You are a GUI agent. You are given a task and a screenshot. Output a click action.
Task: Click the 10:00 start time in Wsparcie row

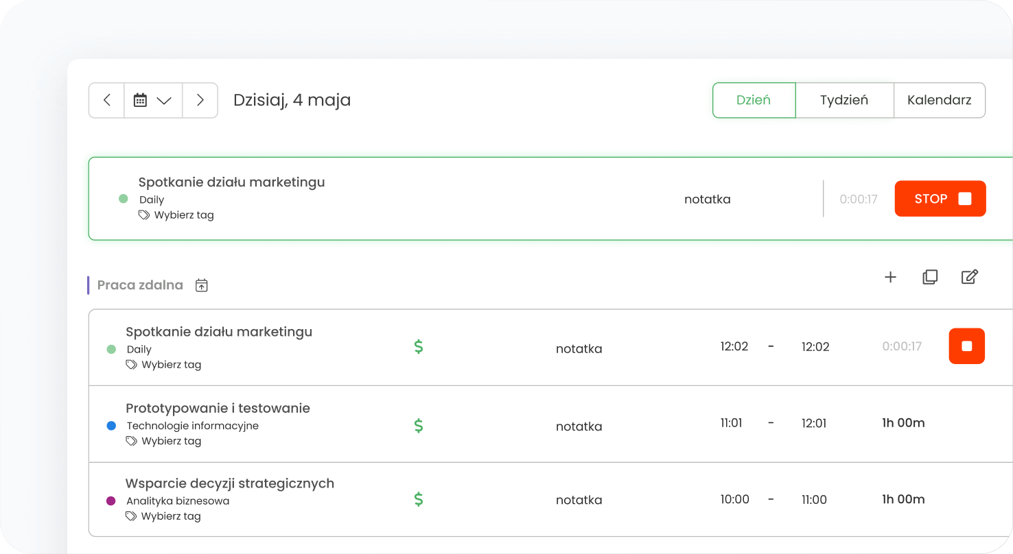coord(734,500)
